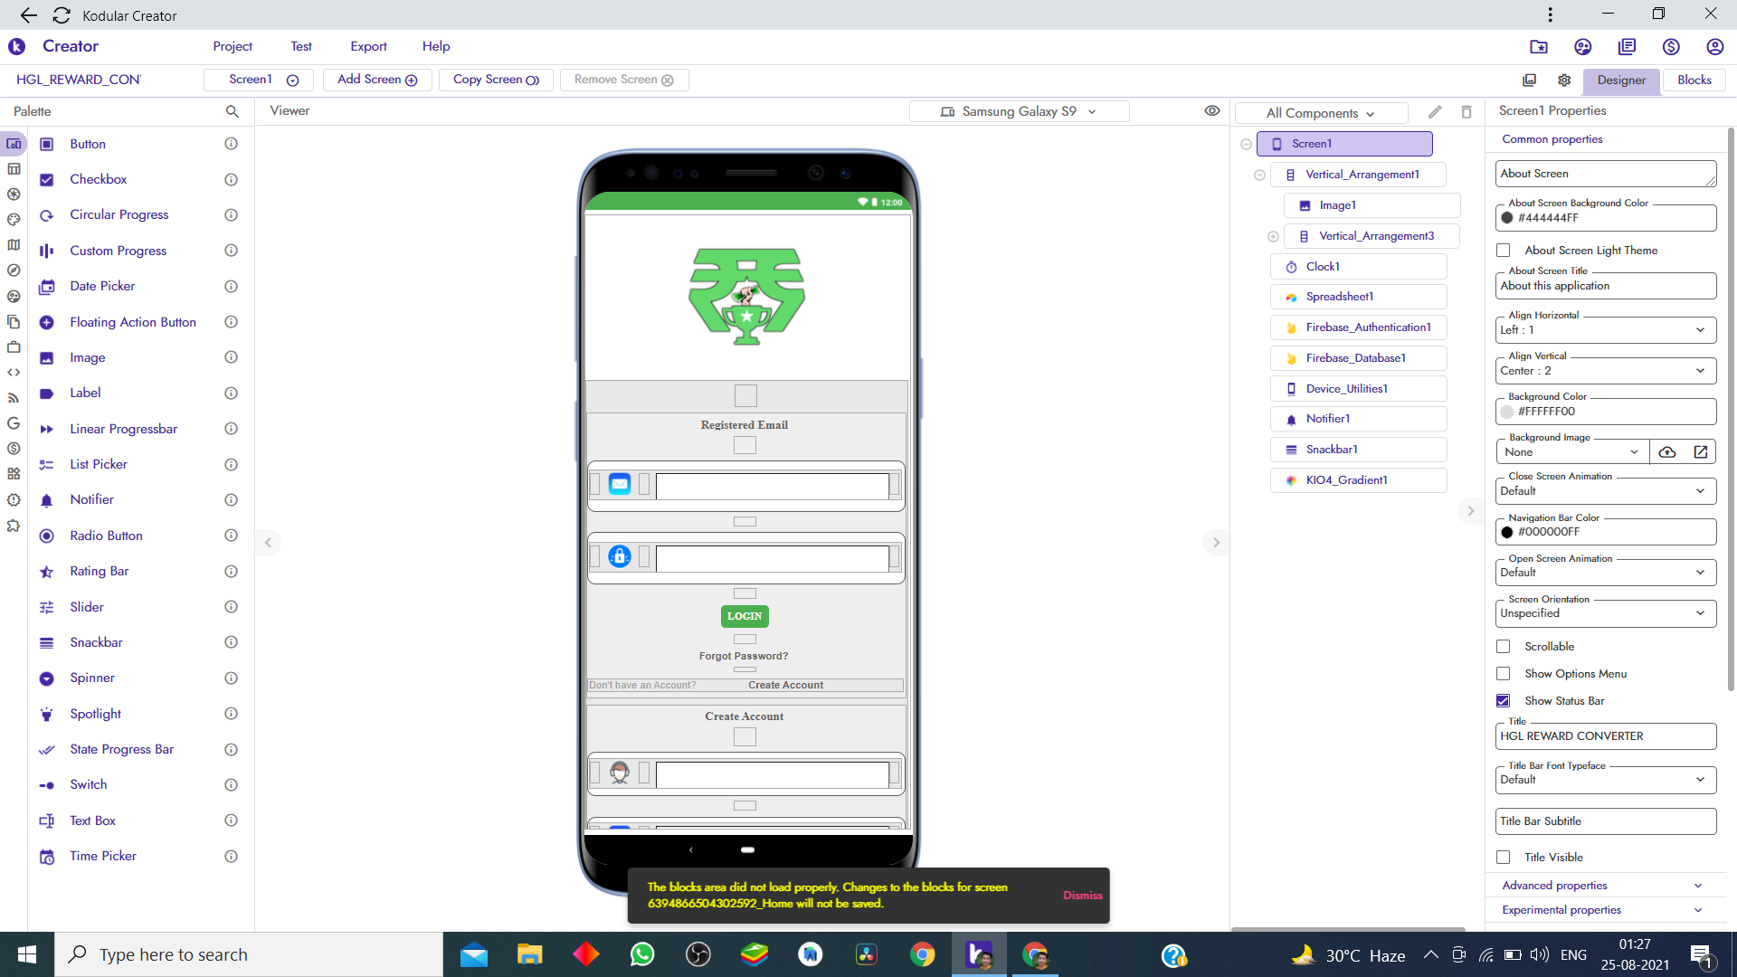Enable the Title Visible checkbox
Image resolution: width=1737 pixels, height=977 pixels.
tap(1504, 858)
